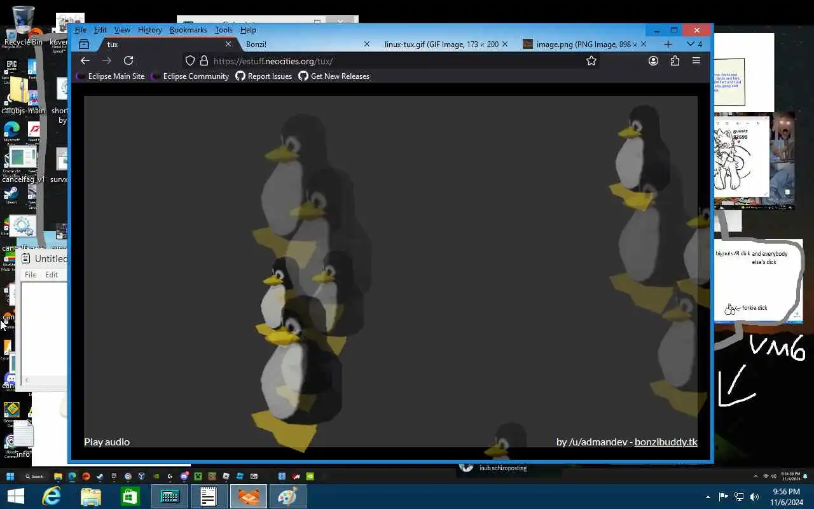The height and width of the screenshot is (509, 814).
Task: Switch to the linux-tux.gif tab
Action: pyautogui.click(x=445, y=44)
